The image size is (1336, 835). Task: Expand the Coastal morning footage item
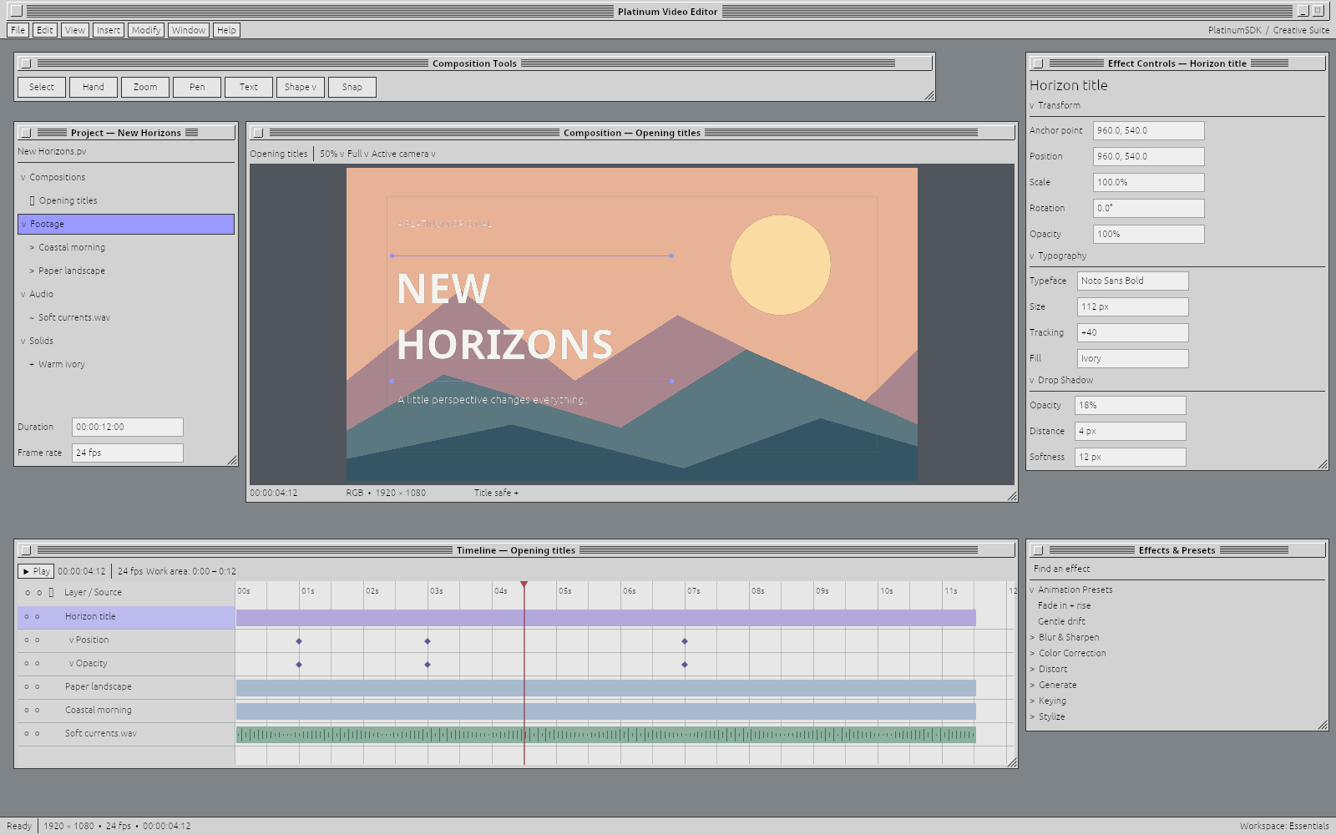[x=32, y=248]
